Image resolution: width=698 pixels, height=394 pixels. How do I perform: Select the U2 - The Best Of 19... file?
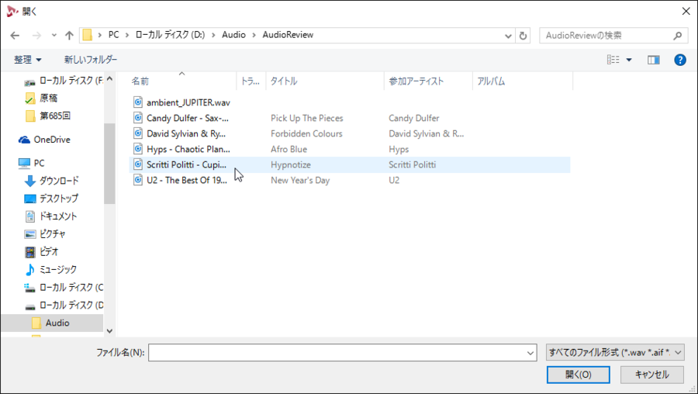[187, 180]
